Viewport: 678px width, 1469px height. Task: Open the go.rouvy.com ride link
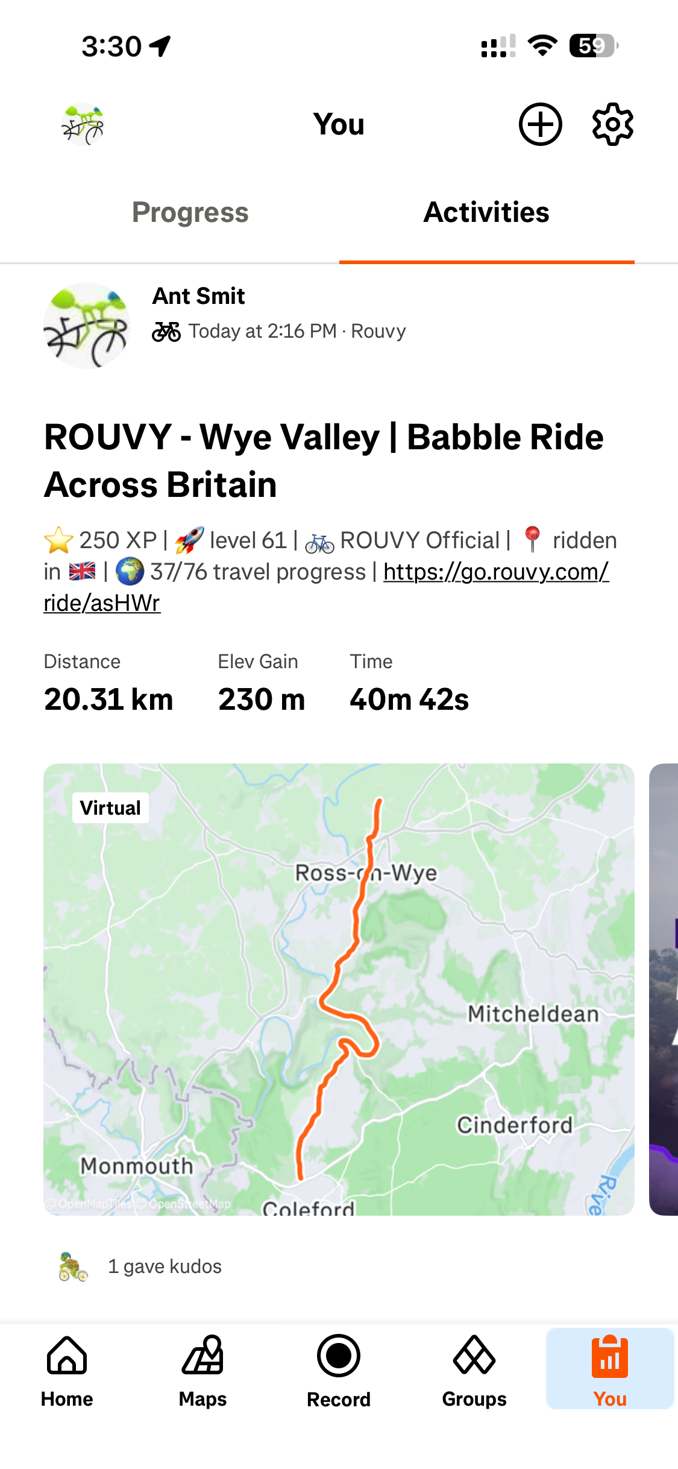(495, 572)
